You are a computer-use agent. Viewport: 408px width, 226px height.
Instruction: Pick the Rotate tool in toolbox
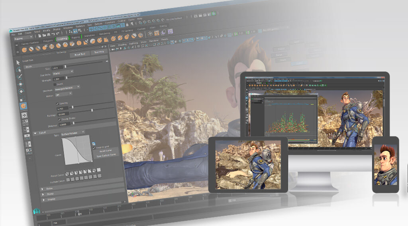(x=22, y=92)
